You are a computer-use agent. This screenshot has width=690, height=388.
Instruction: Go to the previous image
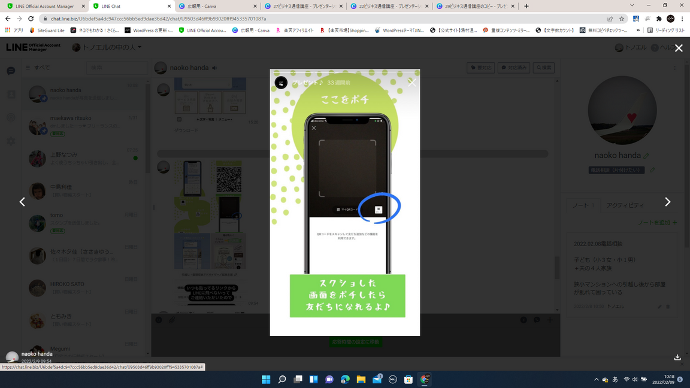[x=22, y=202]
